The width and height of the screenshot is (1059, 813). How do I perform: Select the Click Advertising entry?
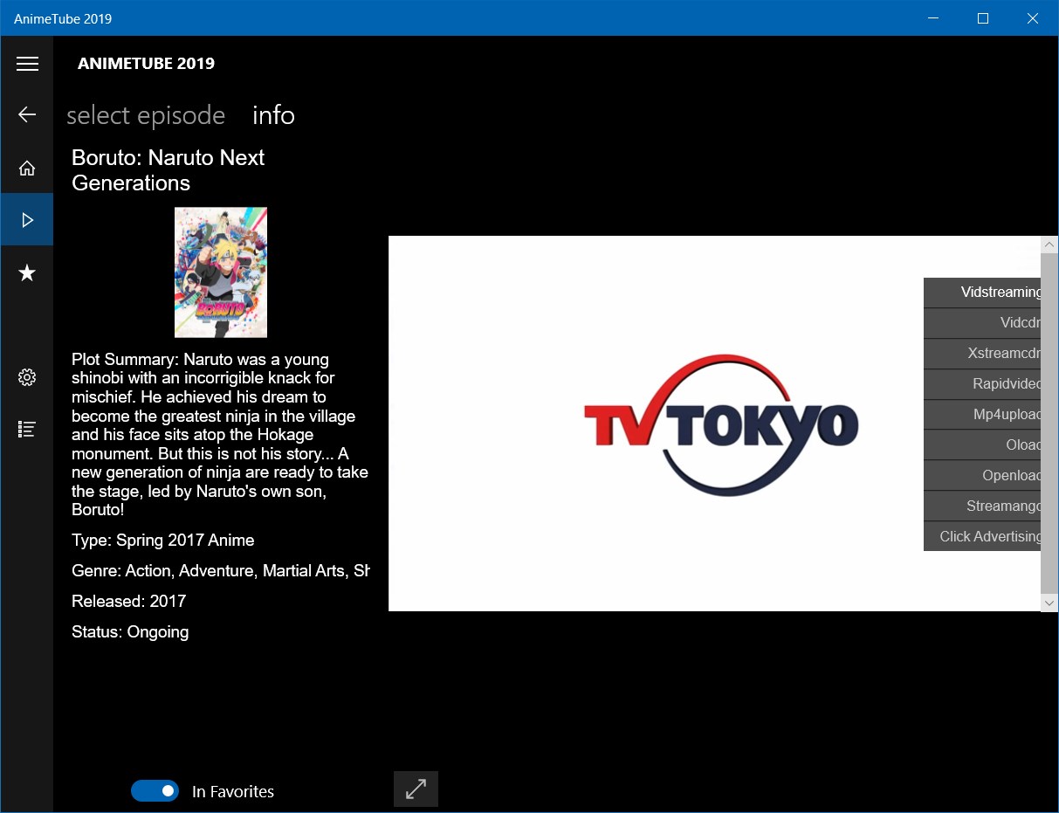[x=982, y=536]
